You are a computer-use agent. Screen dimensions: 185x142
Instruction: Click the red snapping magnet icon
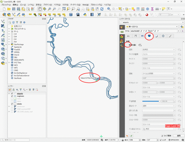click(x=147, y=15)
